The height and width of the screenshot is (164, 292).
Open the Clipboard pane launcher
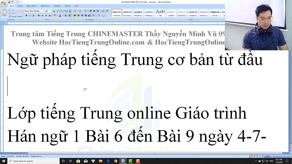coord(22,20)
